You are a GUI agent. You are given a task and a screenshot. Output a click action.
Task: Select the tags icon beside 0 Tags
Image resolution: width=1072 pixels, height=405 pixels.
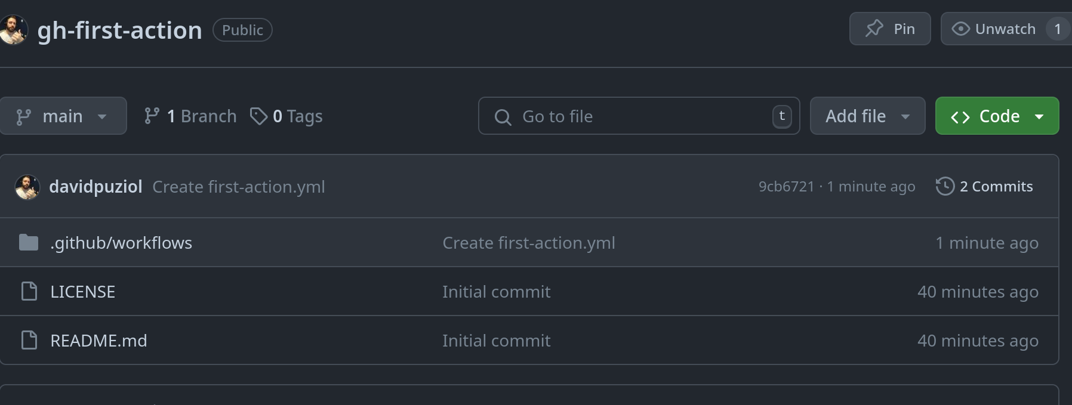[258, 116]
